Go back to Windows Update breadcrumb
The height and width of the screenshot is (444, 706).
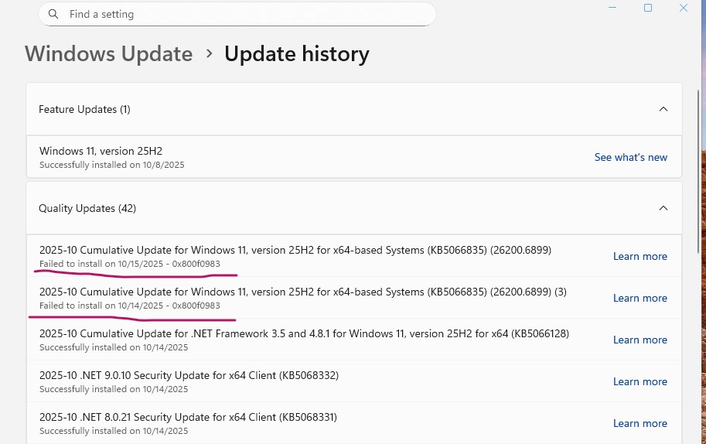[108, 53]
